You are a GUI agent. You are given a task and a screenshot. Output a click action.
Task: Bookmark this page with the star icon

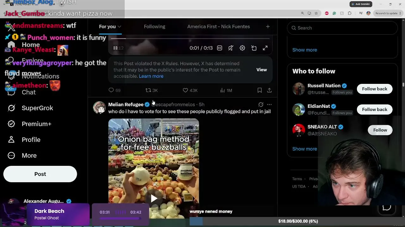click(316, 13)
